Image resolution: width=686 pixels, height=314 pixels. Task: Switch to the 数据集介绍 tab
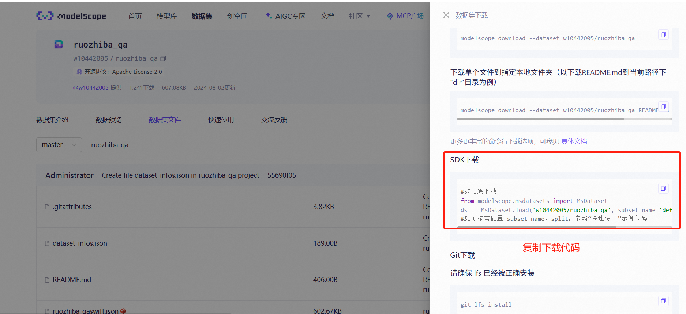point(52,120)
